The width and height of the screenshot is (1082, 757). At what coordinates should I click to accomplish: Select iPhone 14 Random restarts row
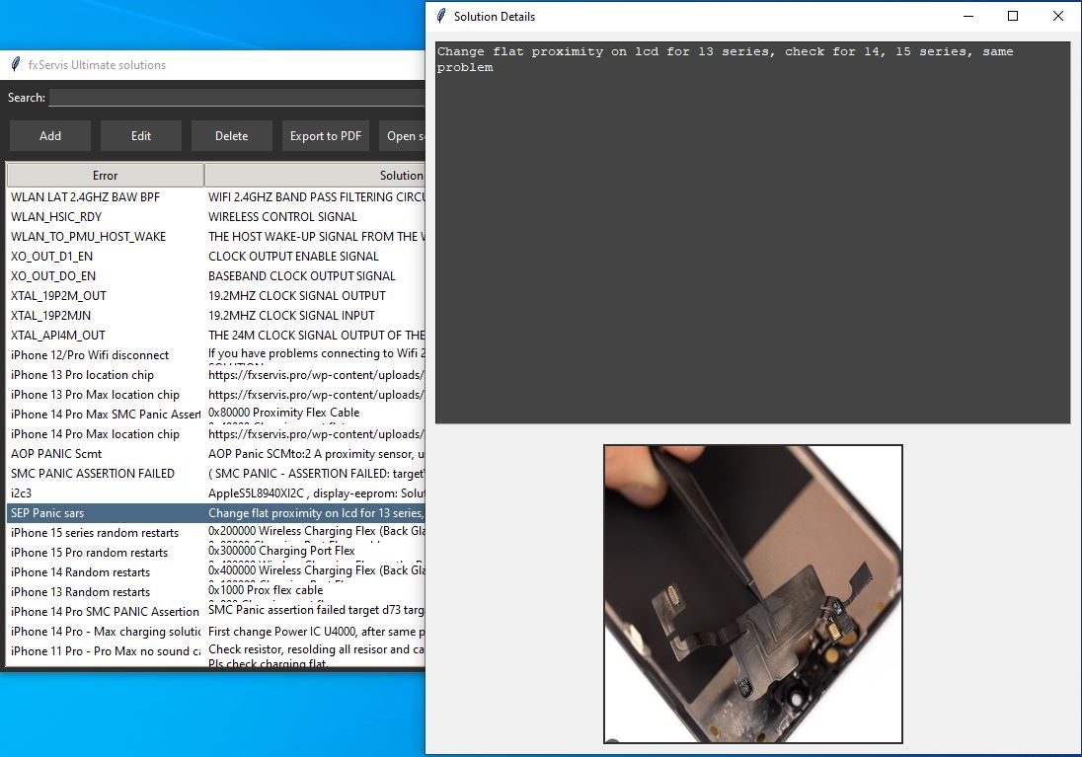216,572
